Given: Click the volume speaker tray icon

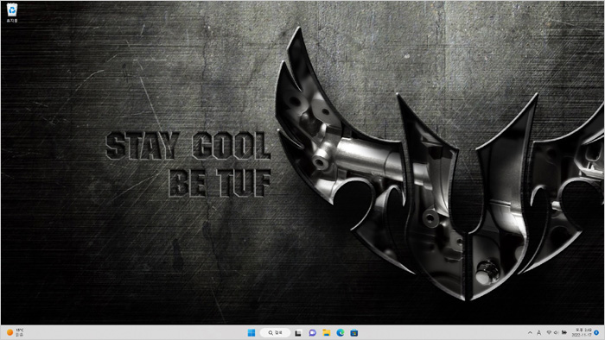Looking at the screenshot, I should click(x=556, y=333).
